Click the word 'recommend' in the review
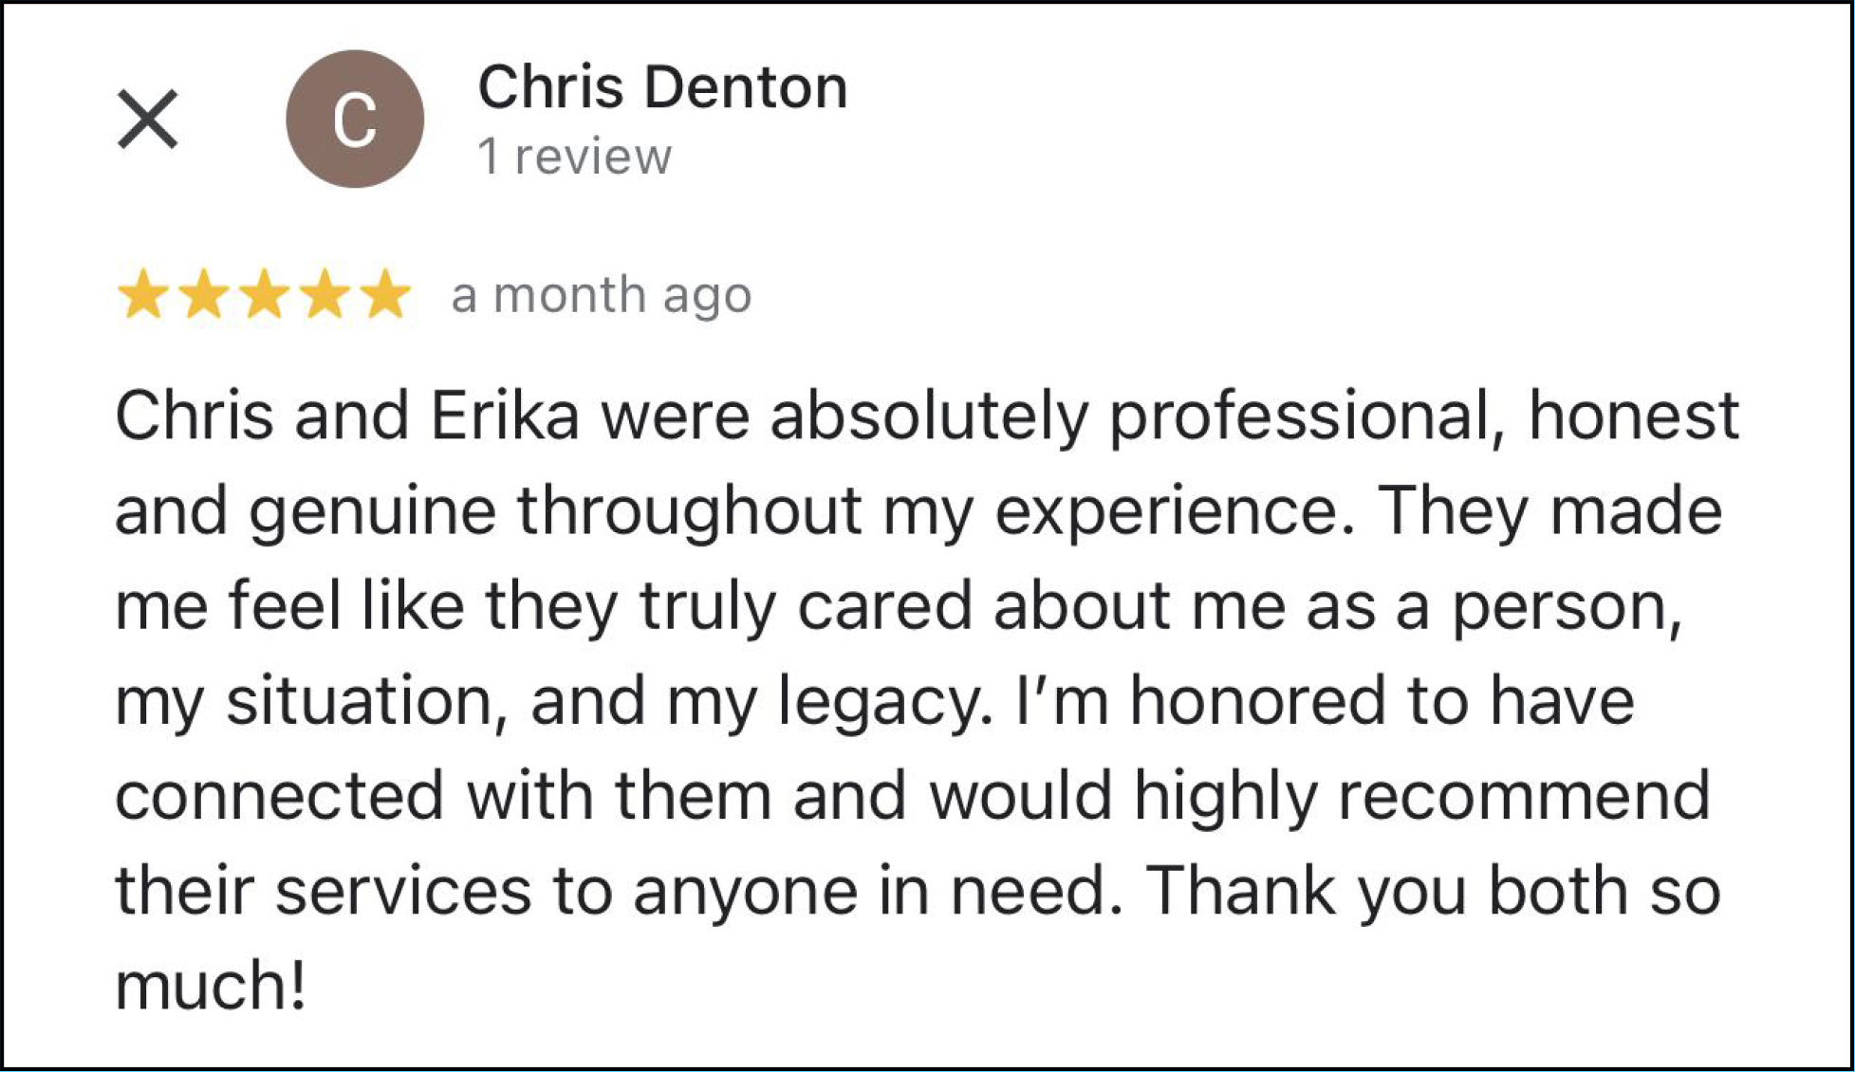1855x1072 pixels. click(1524, 796)
